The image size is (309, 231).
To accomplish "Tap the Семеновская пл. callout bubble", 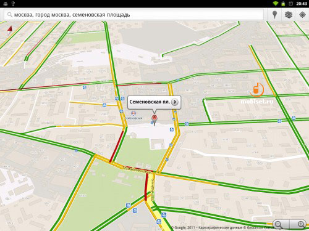I will [x=154, y=102].
